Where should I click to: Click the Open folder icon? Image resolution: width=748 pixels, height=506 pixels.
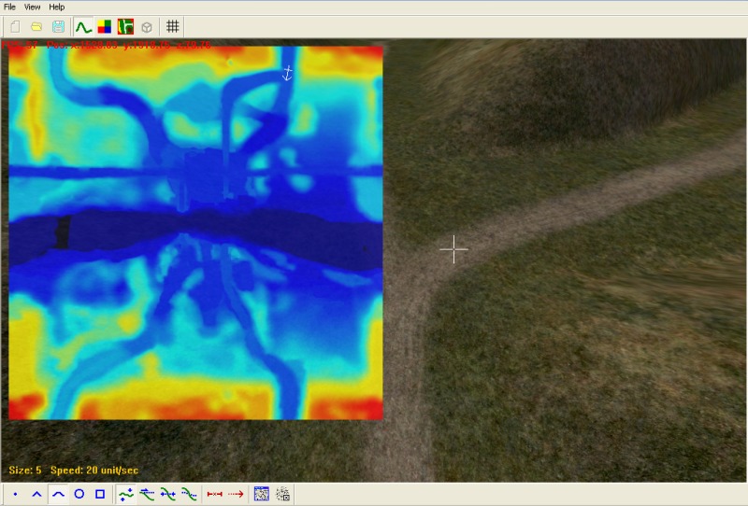36,27
